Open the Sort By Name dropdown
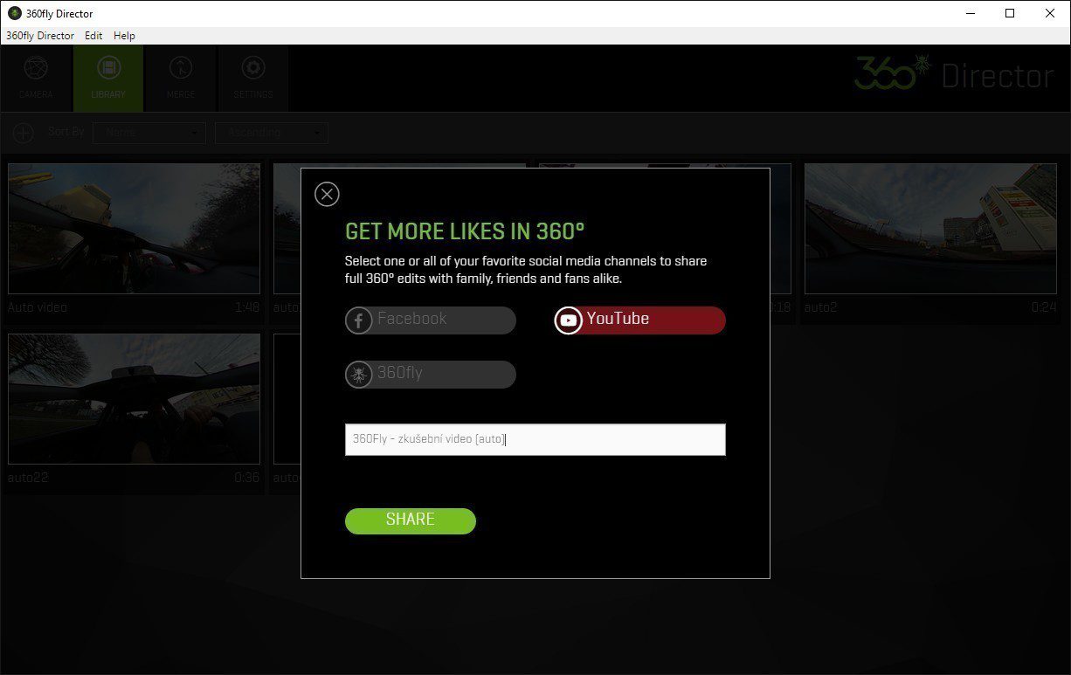 [x=150, y=133]
